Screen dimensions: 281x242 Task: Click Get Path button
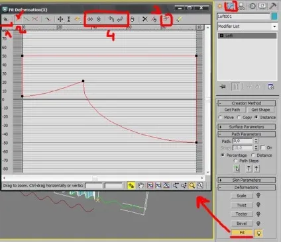pos(232,110)
